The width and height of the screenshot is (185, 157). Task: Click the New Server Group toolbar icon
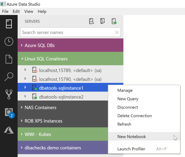(x=102, y=21)
